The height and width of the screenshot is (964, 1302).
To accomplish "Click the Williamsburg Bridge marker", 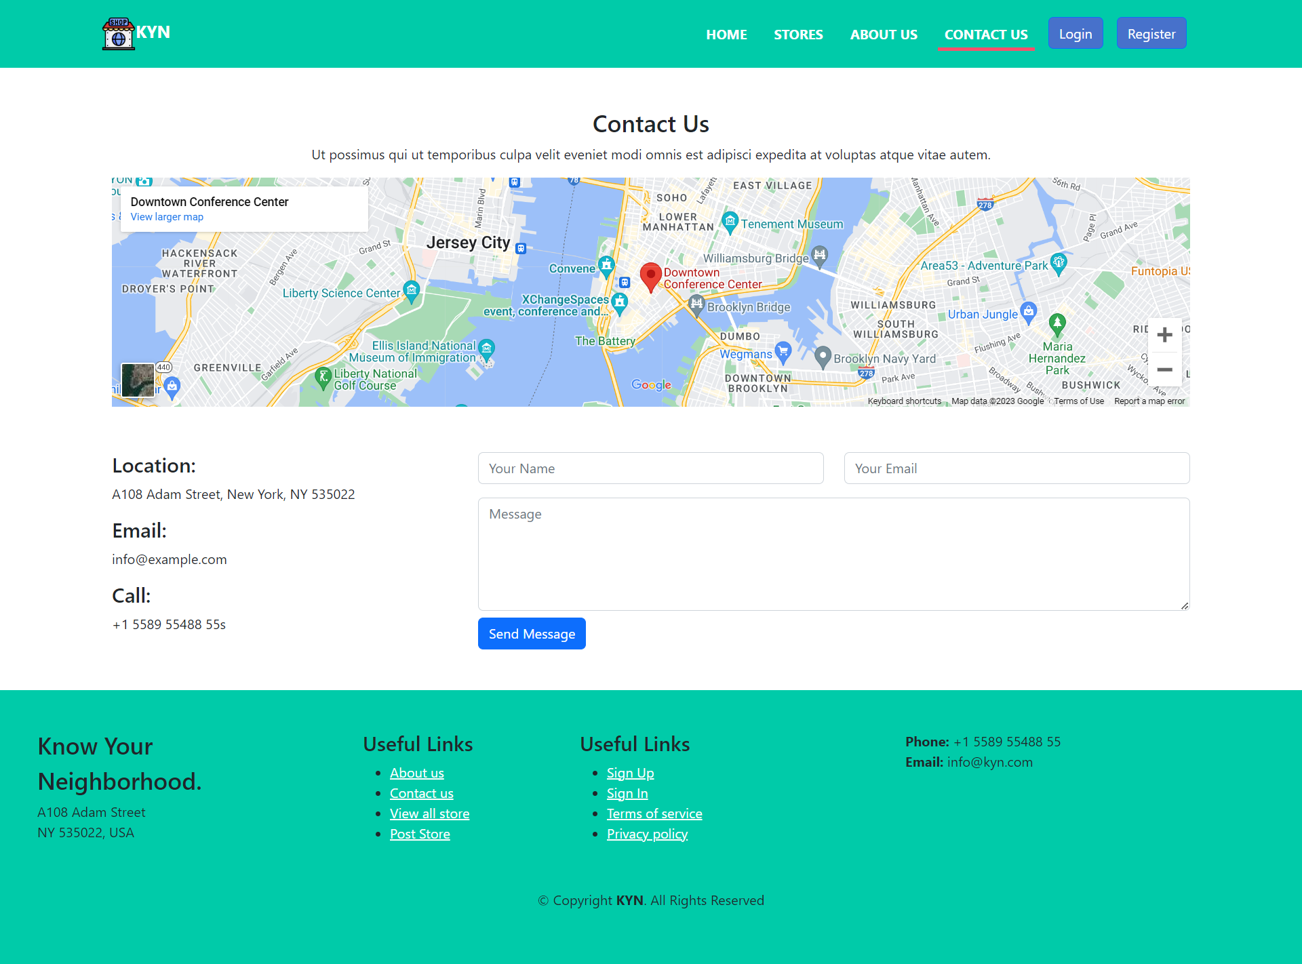I will tap(820, 256).
